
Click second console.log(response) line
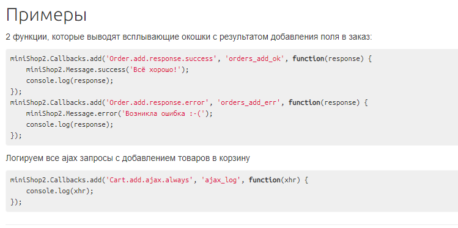tap(70, 124)
